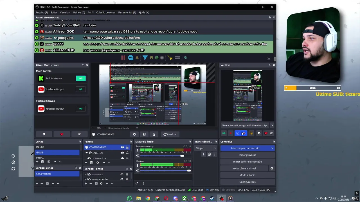The height and width of the screenshot is (202, 360).
Task: Pause the stream chat with the red pause icon
Action: click(123, 58)
